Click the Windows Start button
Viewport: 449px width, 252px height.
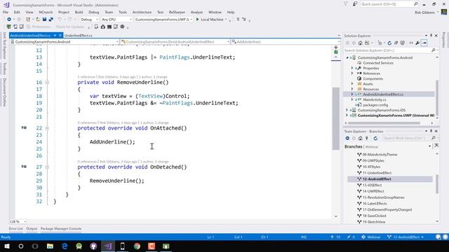(7, 246)
